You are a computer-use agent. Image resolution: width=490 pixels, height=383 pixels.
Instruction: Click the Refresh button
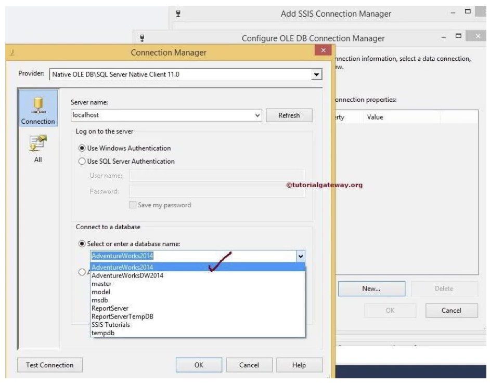(289, 115)
